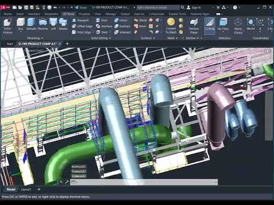
Task: Toggle the Culling selection option
Action: [209, 26]
